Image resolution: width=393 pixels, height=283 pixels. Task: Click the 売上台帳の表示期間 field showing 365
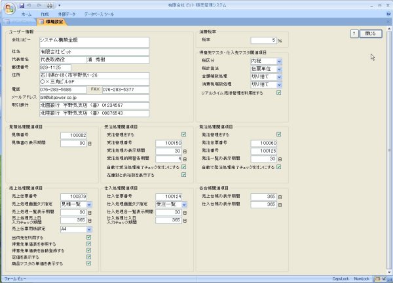pyautogui.click(x=264, y=197)
